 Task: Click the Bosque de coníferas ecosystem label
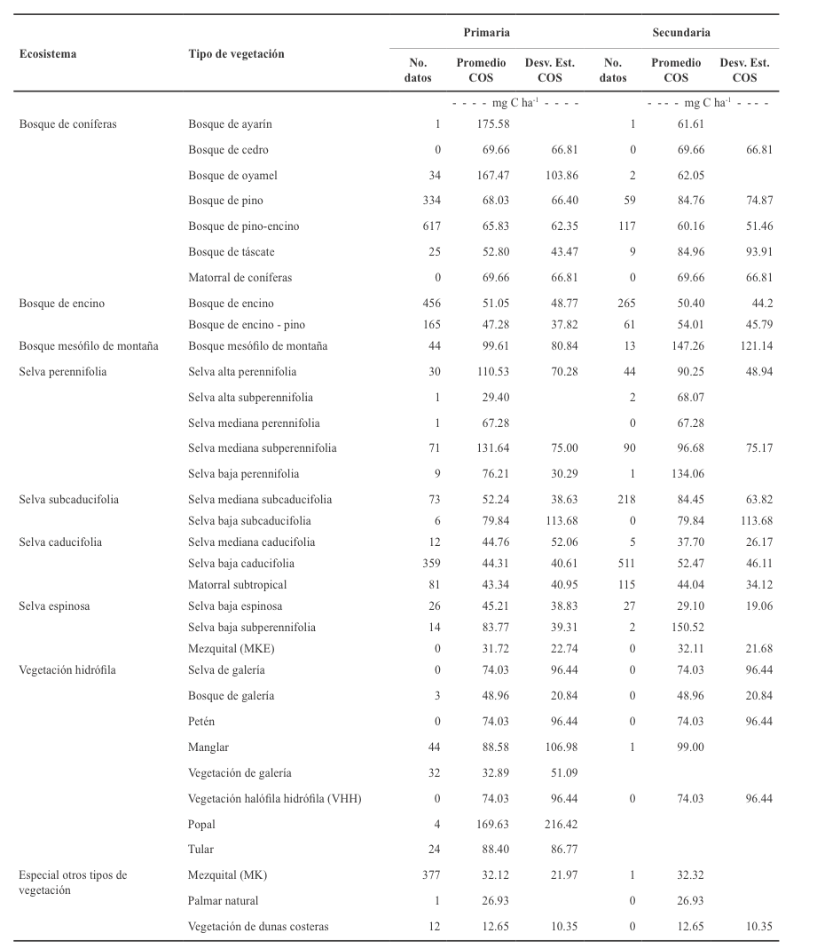[x=67, y=124]
